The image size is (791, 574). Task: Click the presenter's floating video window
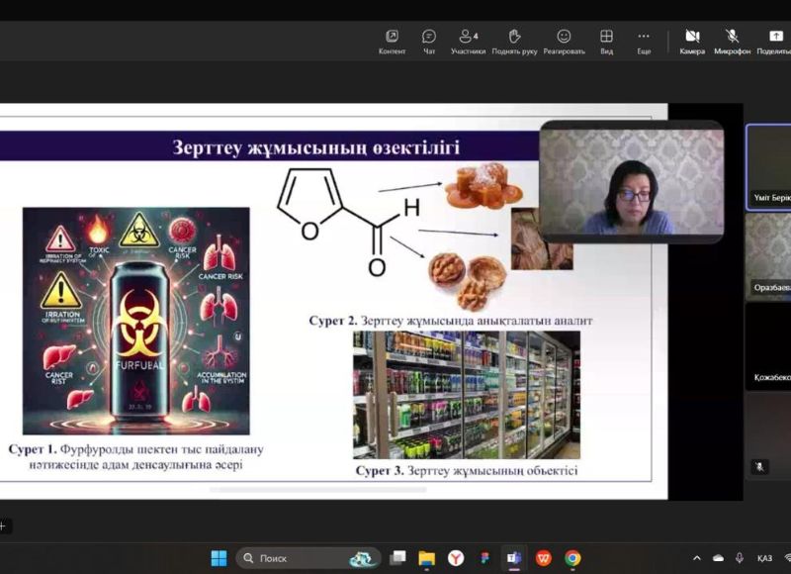pos(631,182)
